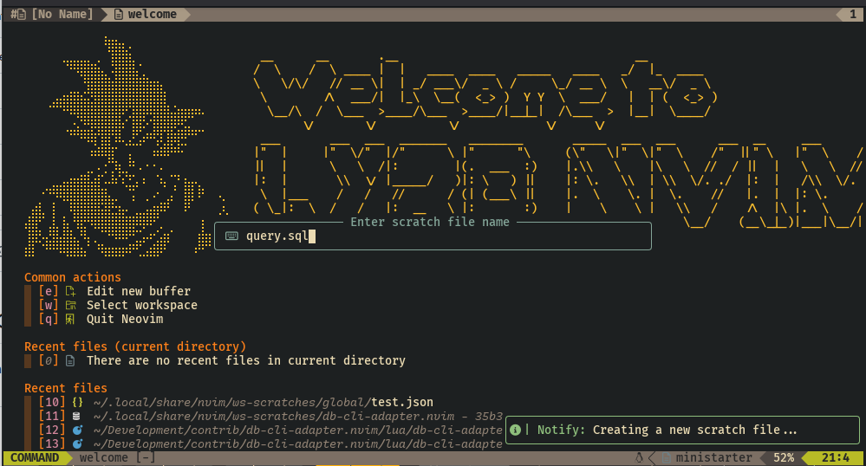This screenshot has height=466, width=866.
Task: Click the [w] shortcut key label
Action: click(48, 306)
